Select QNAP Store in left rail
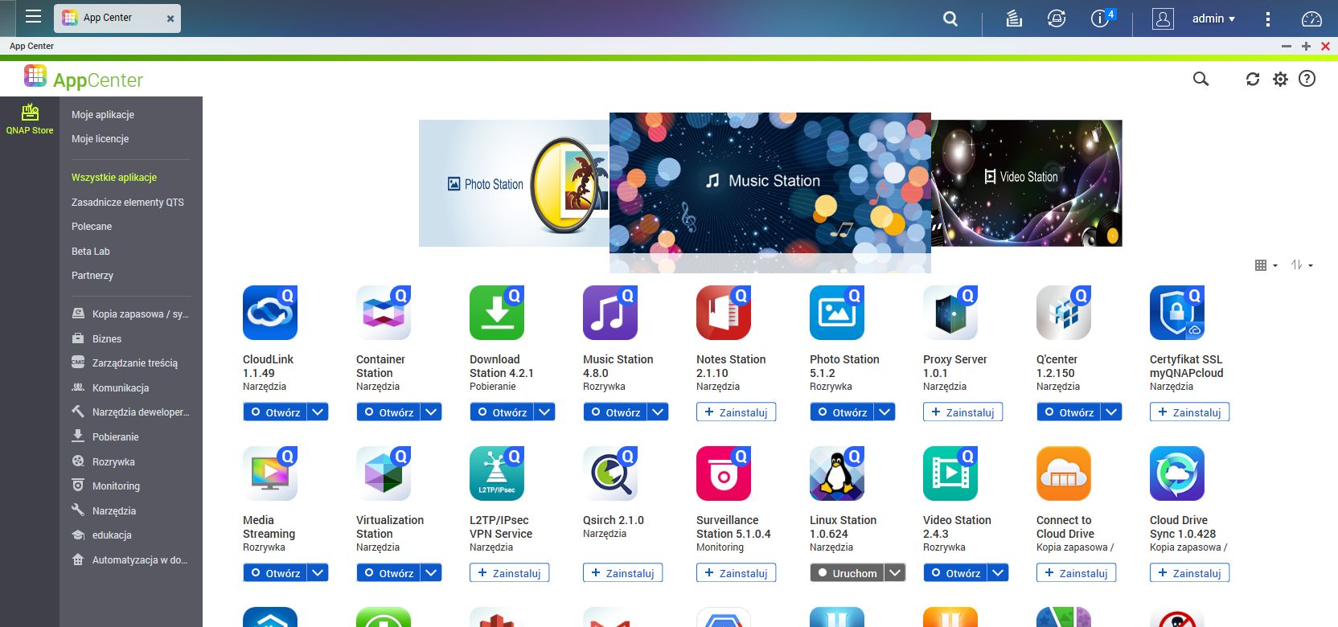 coord(30,119)
